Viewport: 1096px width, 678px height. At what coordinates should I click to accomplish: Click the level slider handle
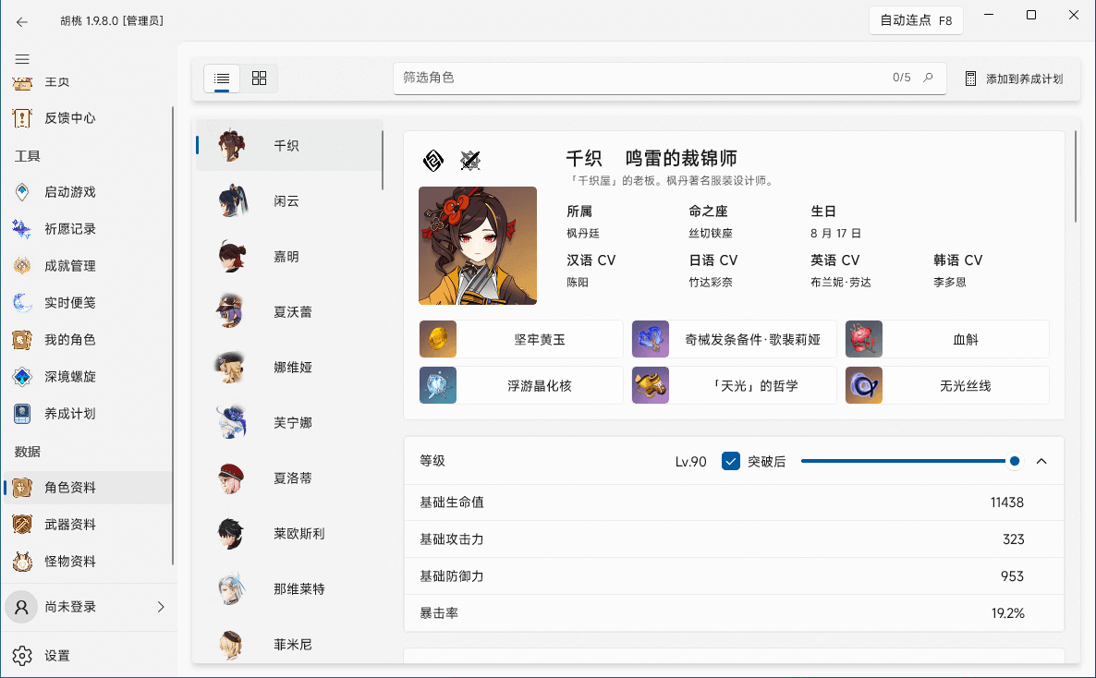point(1015,461)
